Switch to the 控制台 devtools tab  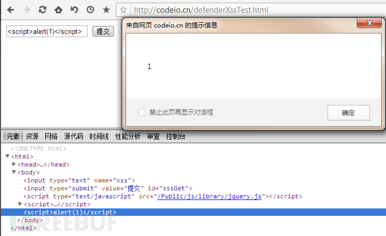176,136
